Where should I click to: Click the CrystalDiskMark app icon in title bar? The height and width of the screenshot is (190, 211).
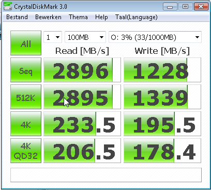tap(8, 6)
